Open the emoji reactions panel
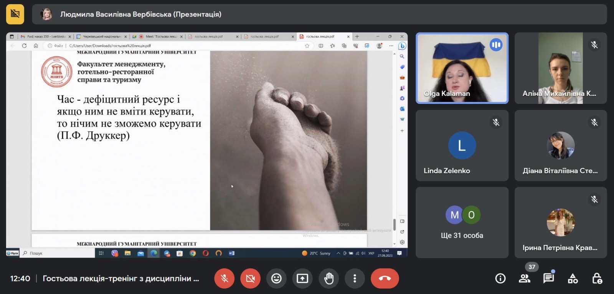614x294 pixels. coord(276,278)
